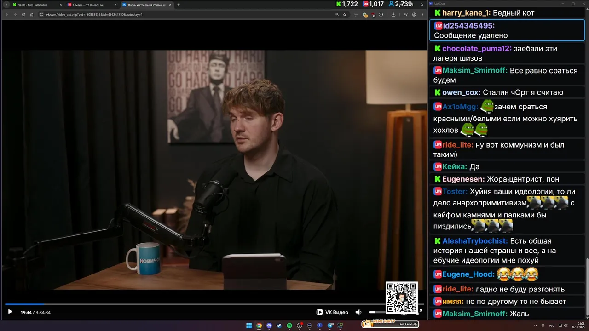Open Chrome from the taskbar
The width and height of the screenshot is (589, 331).
click(x=259, y=325)
